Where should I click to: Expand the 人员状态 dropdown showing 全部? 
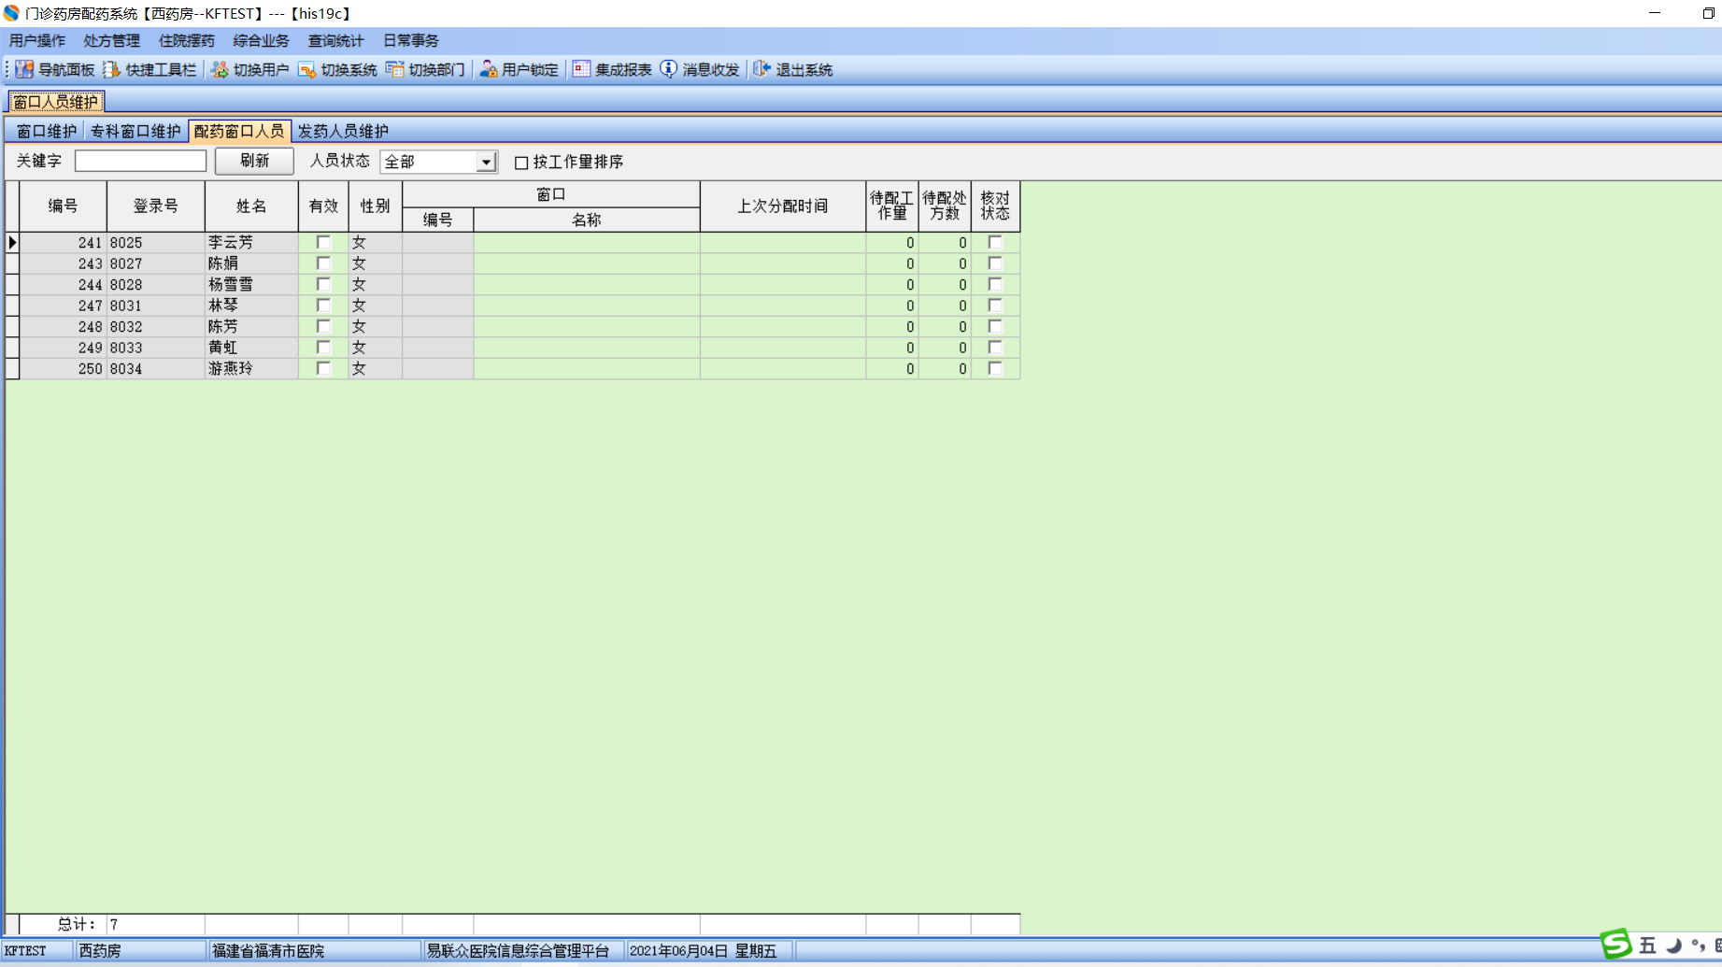coord(486,163)
